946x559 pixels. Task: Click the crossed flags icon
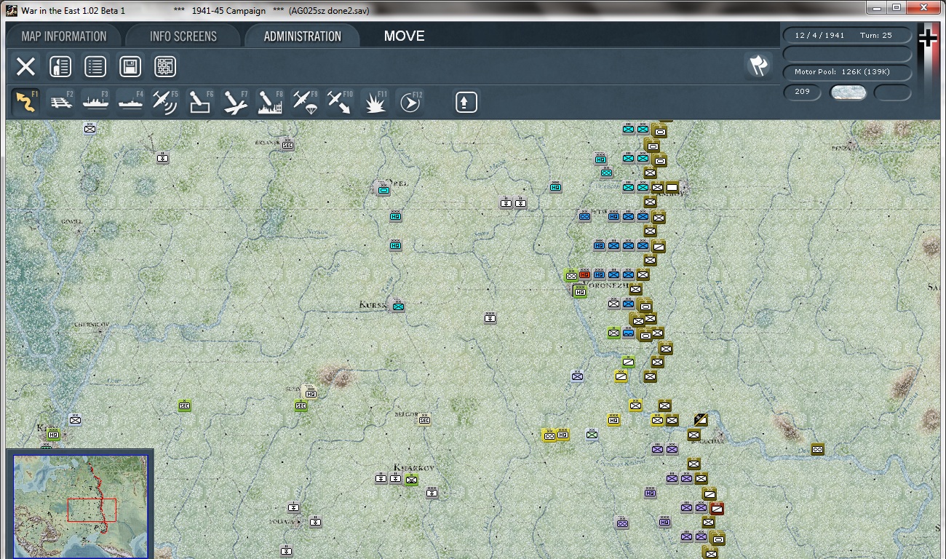click(x=758, y=66)
